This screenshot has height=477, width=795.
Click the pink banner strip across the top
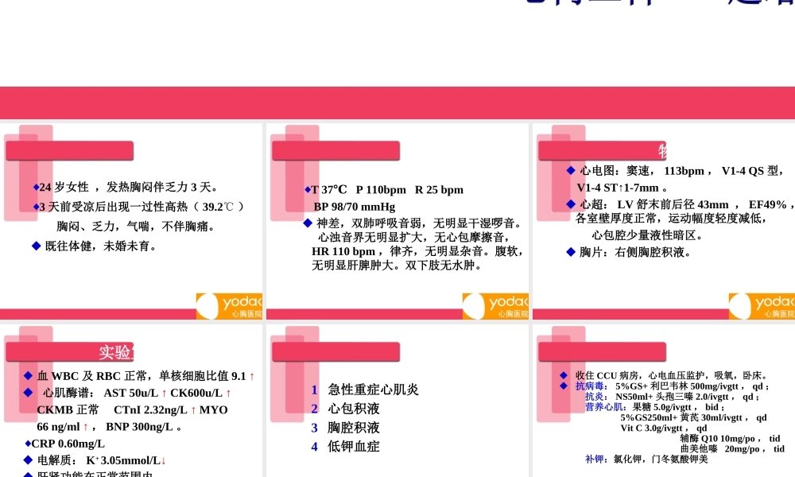pos(397,103)
